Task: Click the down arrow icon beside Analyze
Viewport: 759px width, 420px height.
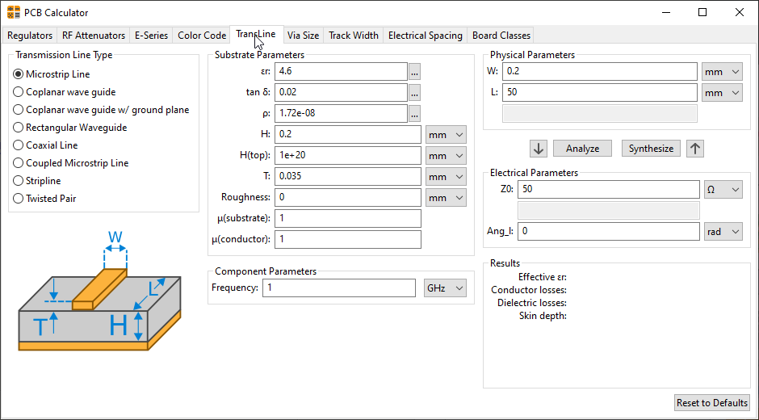Action: click(x=539, y=149)
